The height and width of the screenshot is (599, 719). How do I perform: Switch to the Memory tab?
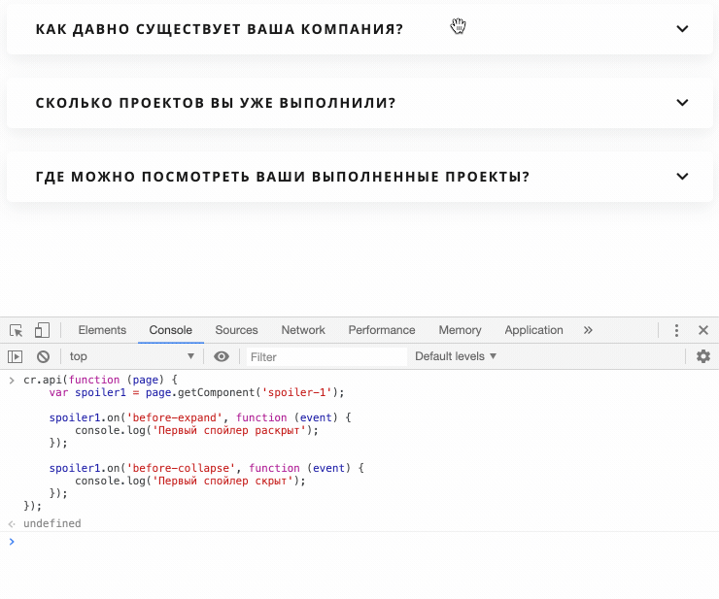pyautogui.click(x=460, y=330)
